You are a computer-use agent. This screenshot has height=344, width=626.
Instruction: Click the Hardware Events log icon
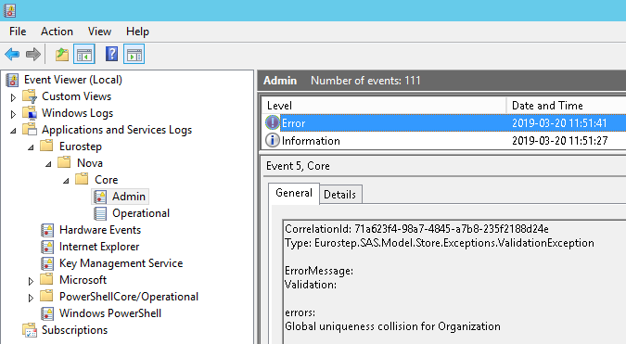click(x=47, y=230)
